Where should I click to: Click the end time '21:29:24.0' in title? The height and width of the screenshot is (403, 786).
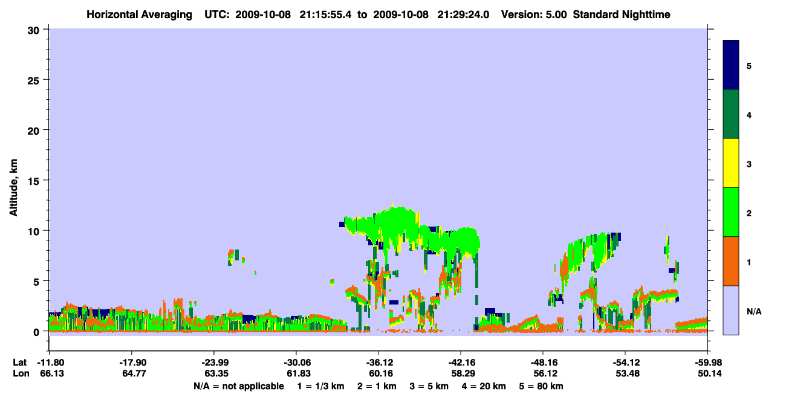point(463,14)
